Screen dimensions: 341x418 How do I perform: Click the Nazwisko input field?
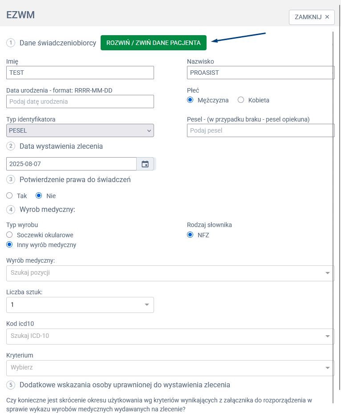(x=260, y=73)
